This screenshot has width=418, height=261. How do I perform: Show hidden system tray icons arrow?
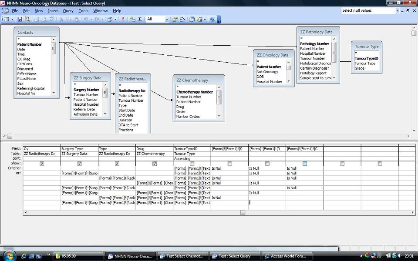click(x=361, y=256)
